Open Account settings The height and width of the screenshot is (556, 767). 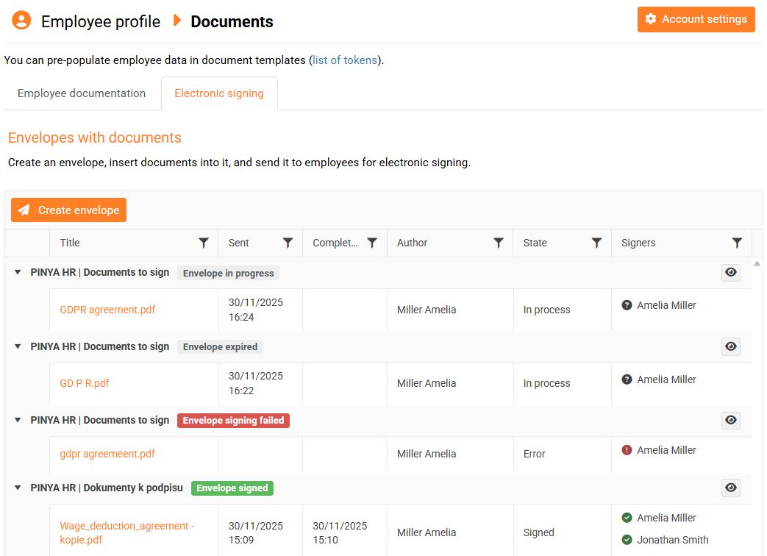tap(696, 19)
